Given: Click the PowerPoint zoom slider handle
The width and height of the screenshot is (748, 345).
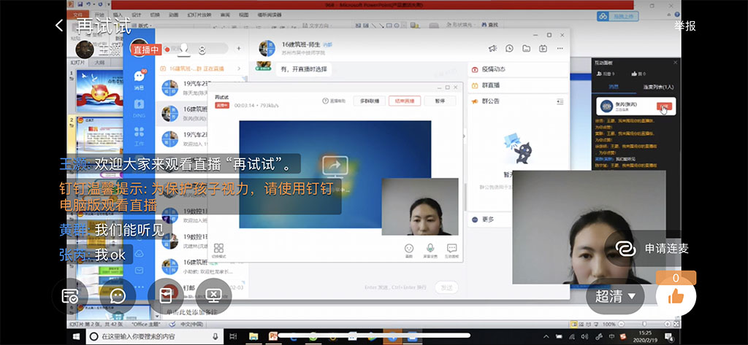Looking at the screenshot, I should click(645, 324).
